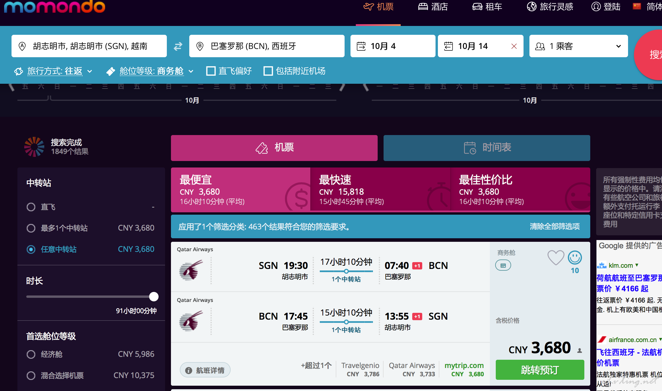Click the trip type round-trip icon
Screen dimensions: 662x391
pyautogui.click(x=19, y=71)
